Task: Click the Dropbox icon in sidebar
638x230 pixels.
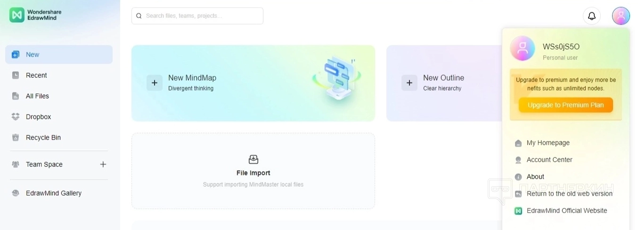Action: (x=16, y=117)
